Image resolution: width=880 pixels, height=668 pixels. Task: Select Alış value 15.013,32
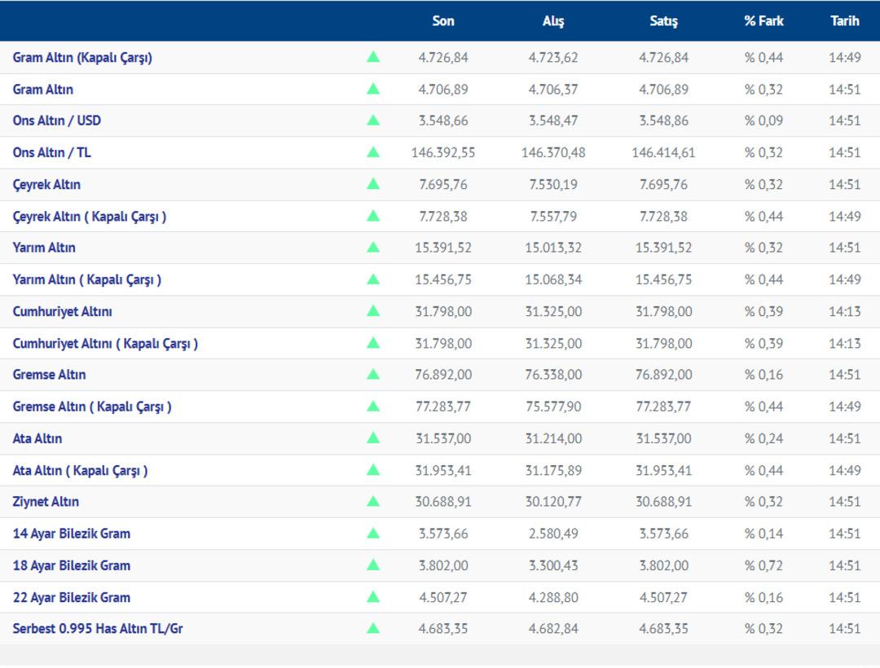tap(553, 248)
